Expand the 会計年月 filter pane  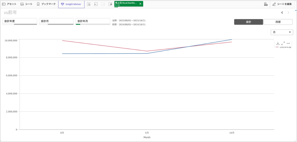[93, 21]
